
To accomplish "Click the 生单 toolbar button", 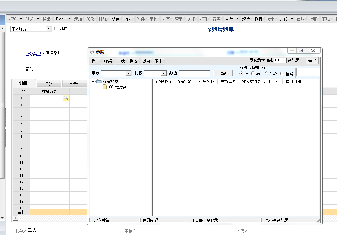I will 229,19.
